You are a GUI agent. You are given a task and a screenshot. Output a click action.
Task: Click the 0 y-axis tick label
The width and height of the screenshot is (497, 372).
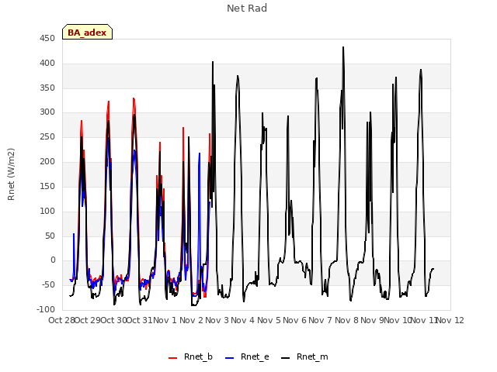[53, 260]
